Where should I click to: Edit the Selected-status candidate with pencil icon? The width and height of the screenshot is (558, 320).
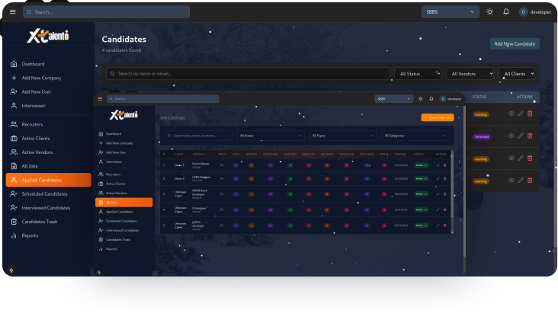[x=521, y=136]
